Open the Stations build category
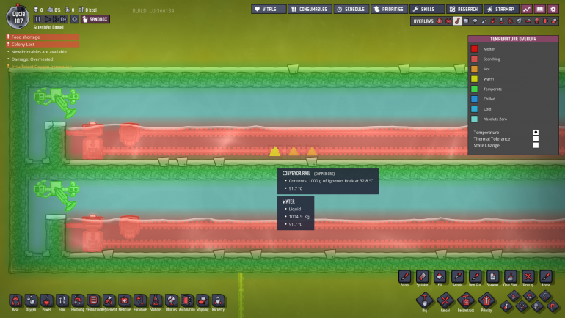This screenshot has width=565, height=318. click(156, 300)
